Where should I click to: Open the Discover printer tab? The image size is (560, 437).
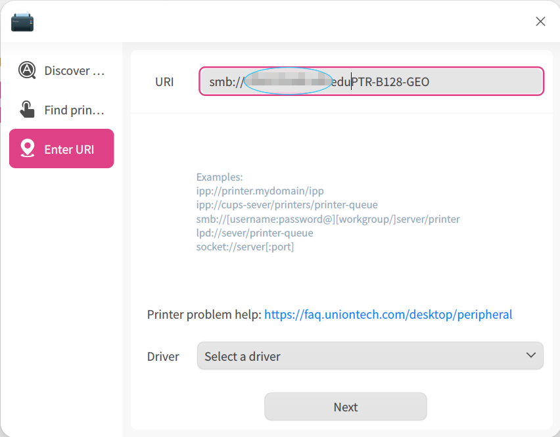click(x=61, y=70)
